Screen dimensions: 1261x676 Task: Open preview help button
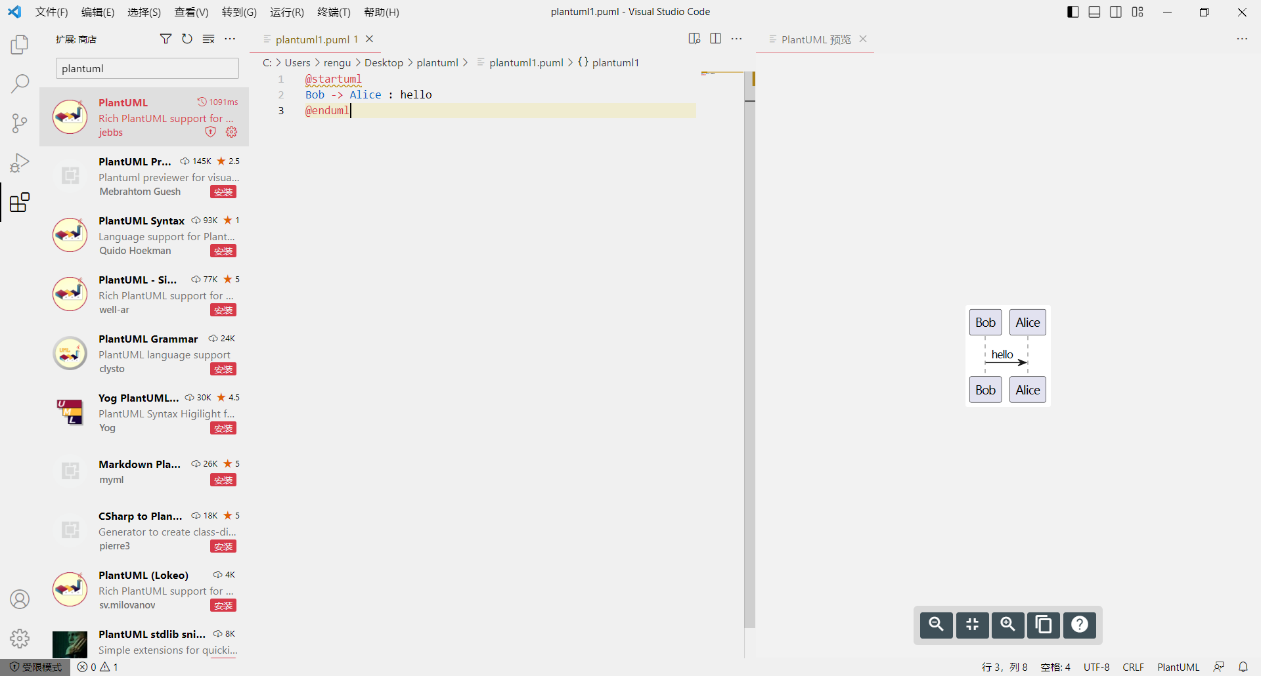1080,625
